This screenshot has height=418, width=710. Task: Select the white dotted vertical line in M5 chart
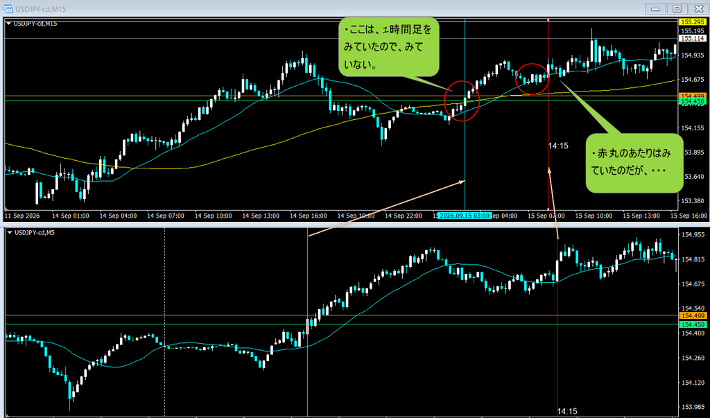[x=164, y=322]
